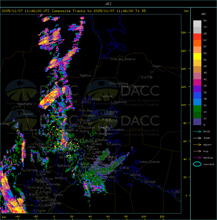The height and width of the screenshot is (220, 217).
Task: Click the 180 km vertical axis tick
Action: pos(184,33)
